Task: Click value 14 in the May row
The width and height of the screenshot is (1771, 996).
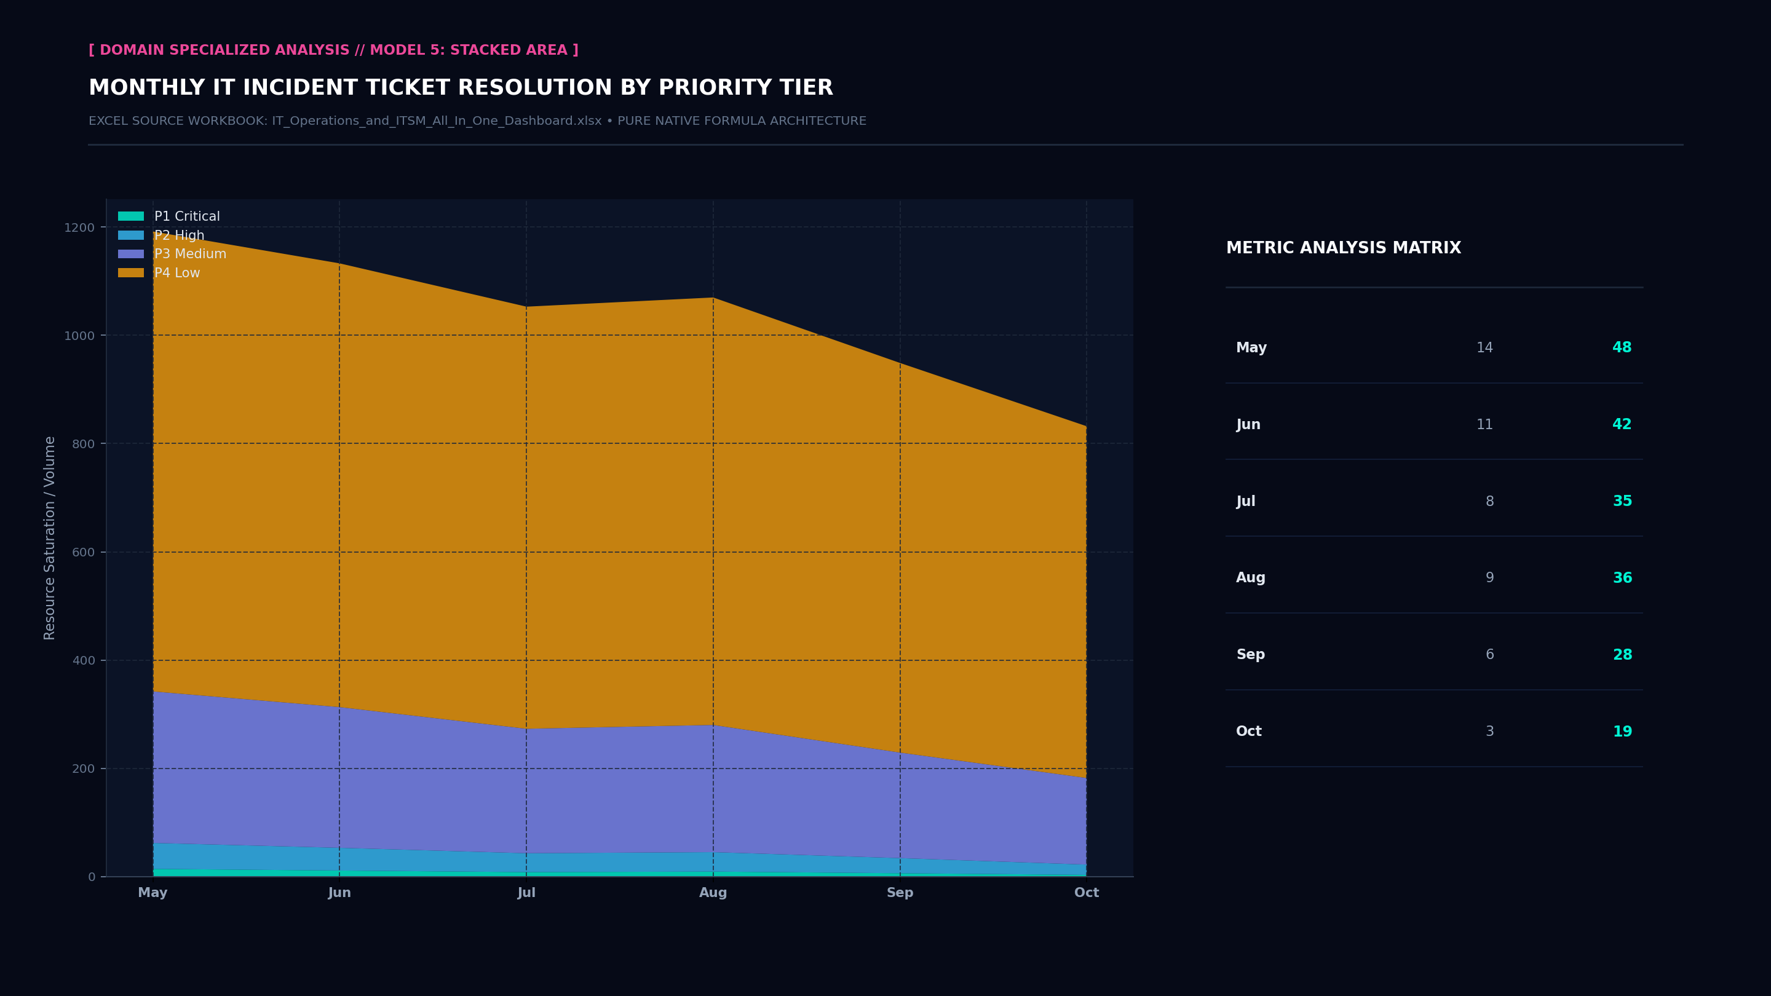Action: coord(1484,348)
